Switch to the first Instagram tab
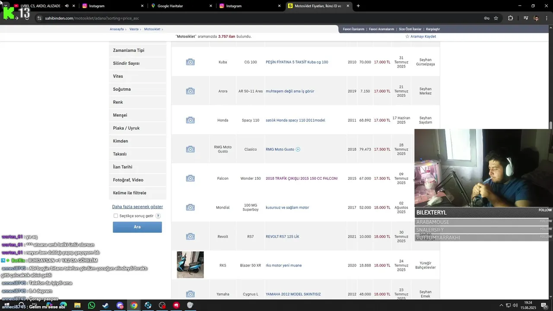The image size is (553, 311). pos(112,6)
